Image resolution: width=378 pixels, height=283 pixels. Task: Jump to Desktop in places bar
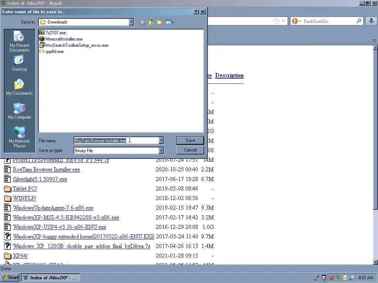tap(20, 63)
